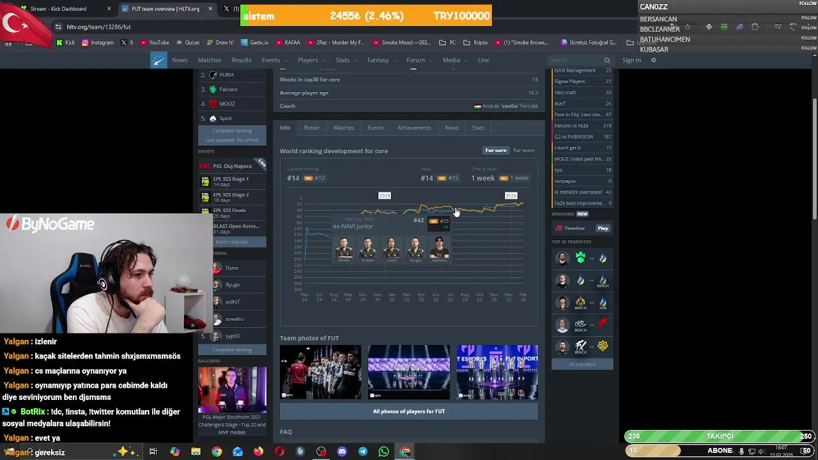
Task: Open the YouTube bookmark
Action: coord(155,43)
